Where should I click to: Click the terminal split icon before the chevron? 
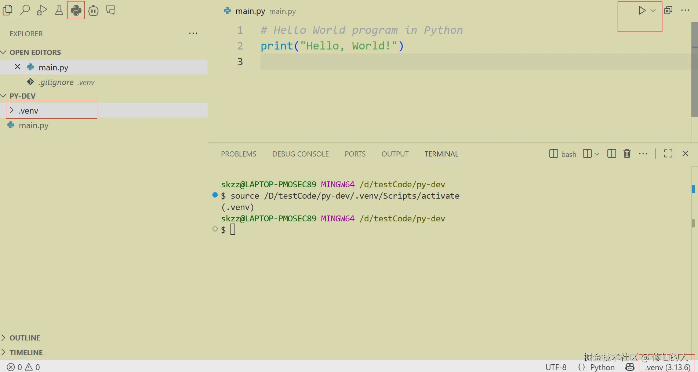(x=587, y=154)
